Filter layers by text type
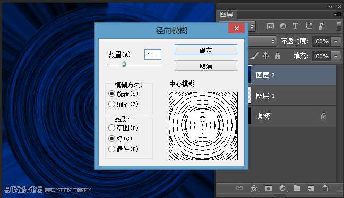Viewport: 344px width, 198px height. point(296,26)
